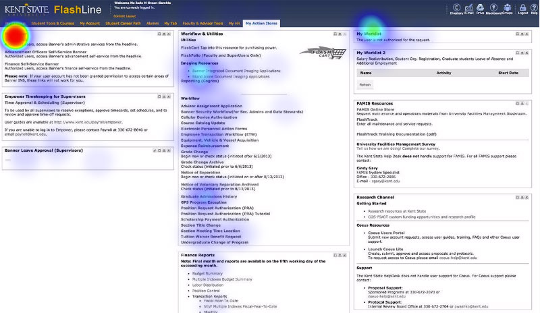540x313 pixels.
Task: Open the My Account tab
Action: coord(90,24)
